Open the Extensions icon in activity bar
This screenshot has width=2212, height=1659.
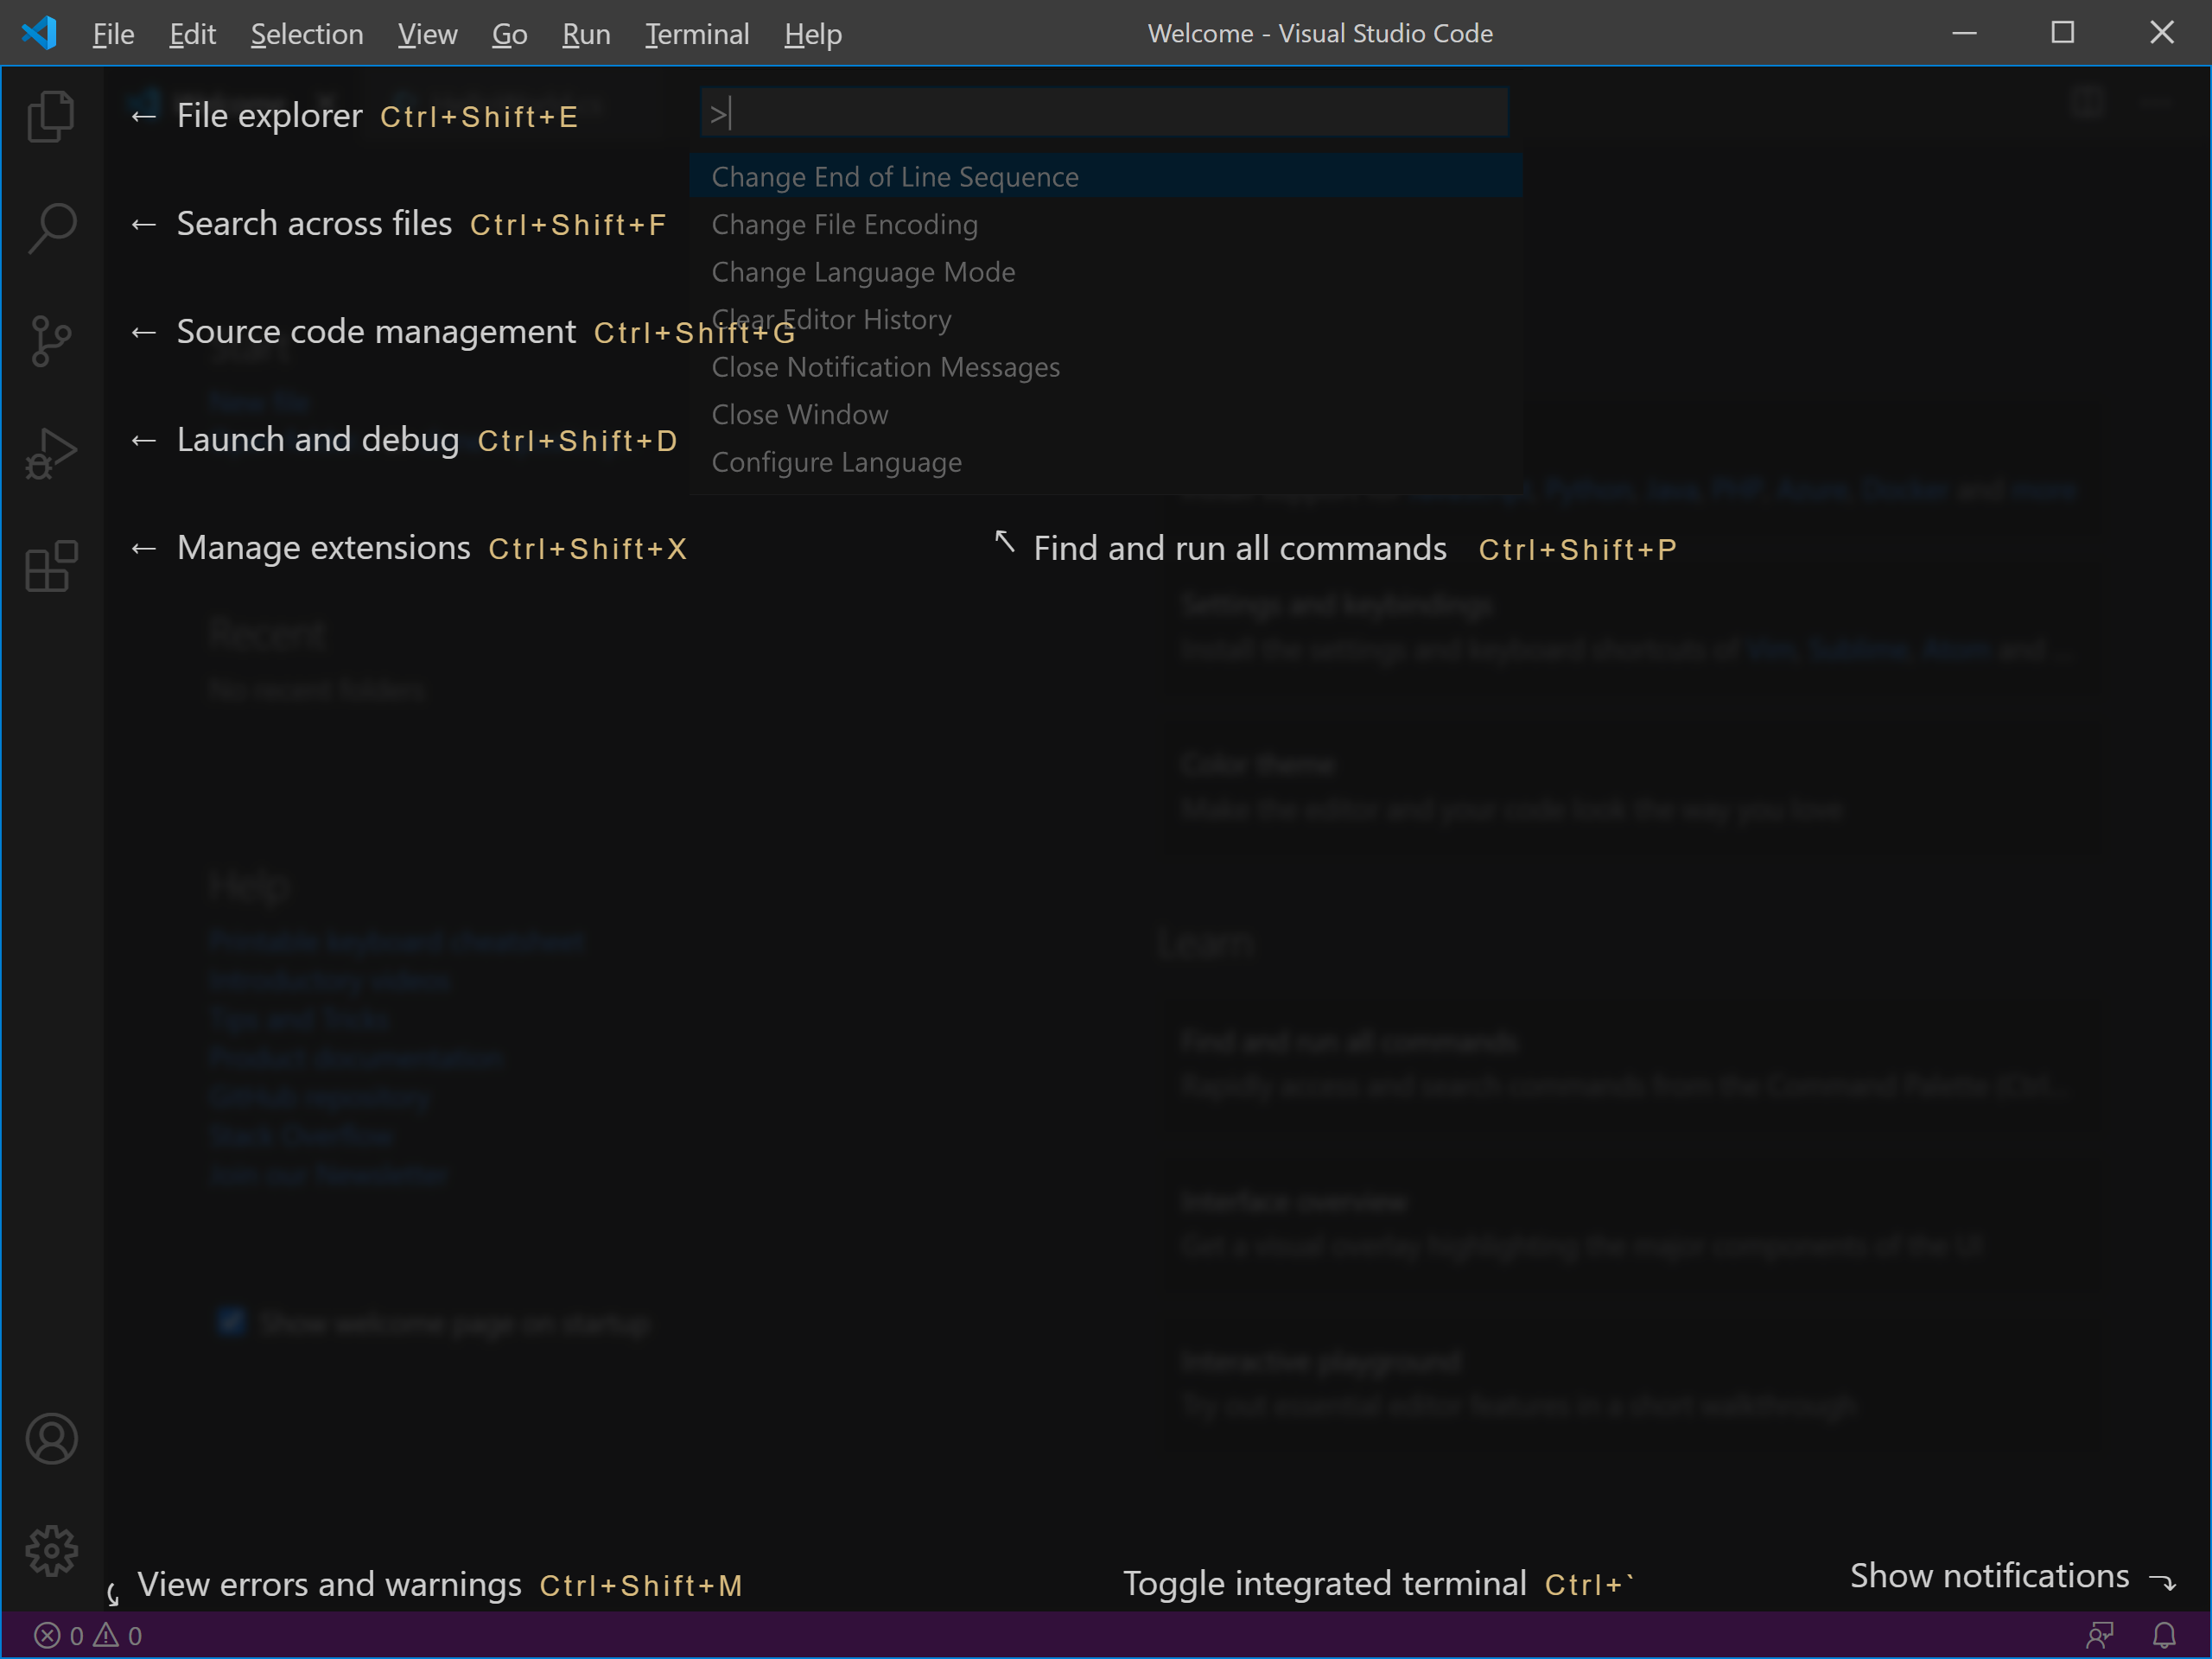coord(51,566)
